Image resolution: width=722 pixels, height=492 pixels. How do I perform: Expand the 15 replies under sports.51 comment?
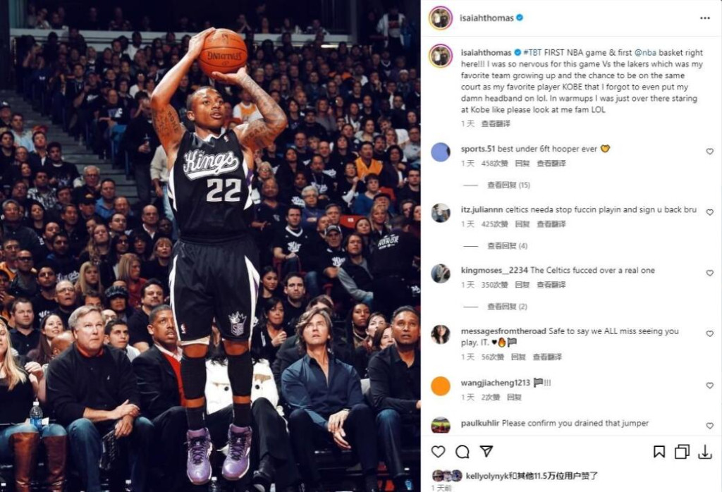pyautogui.click(x=508, y=185)
